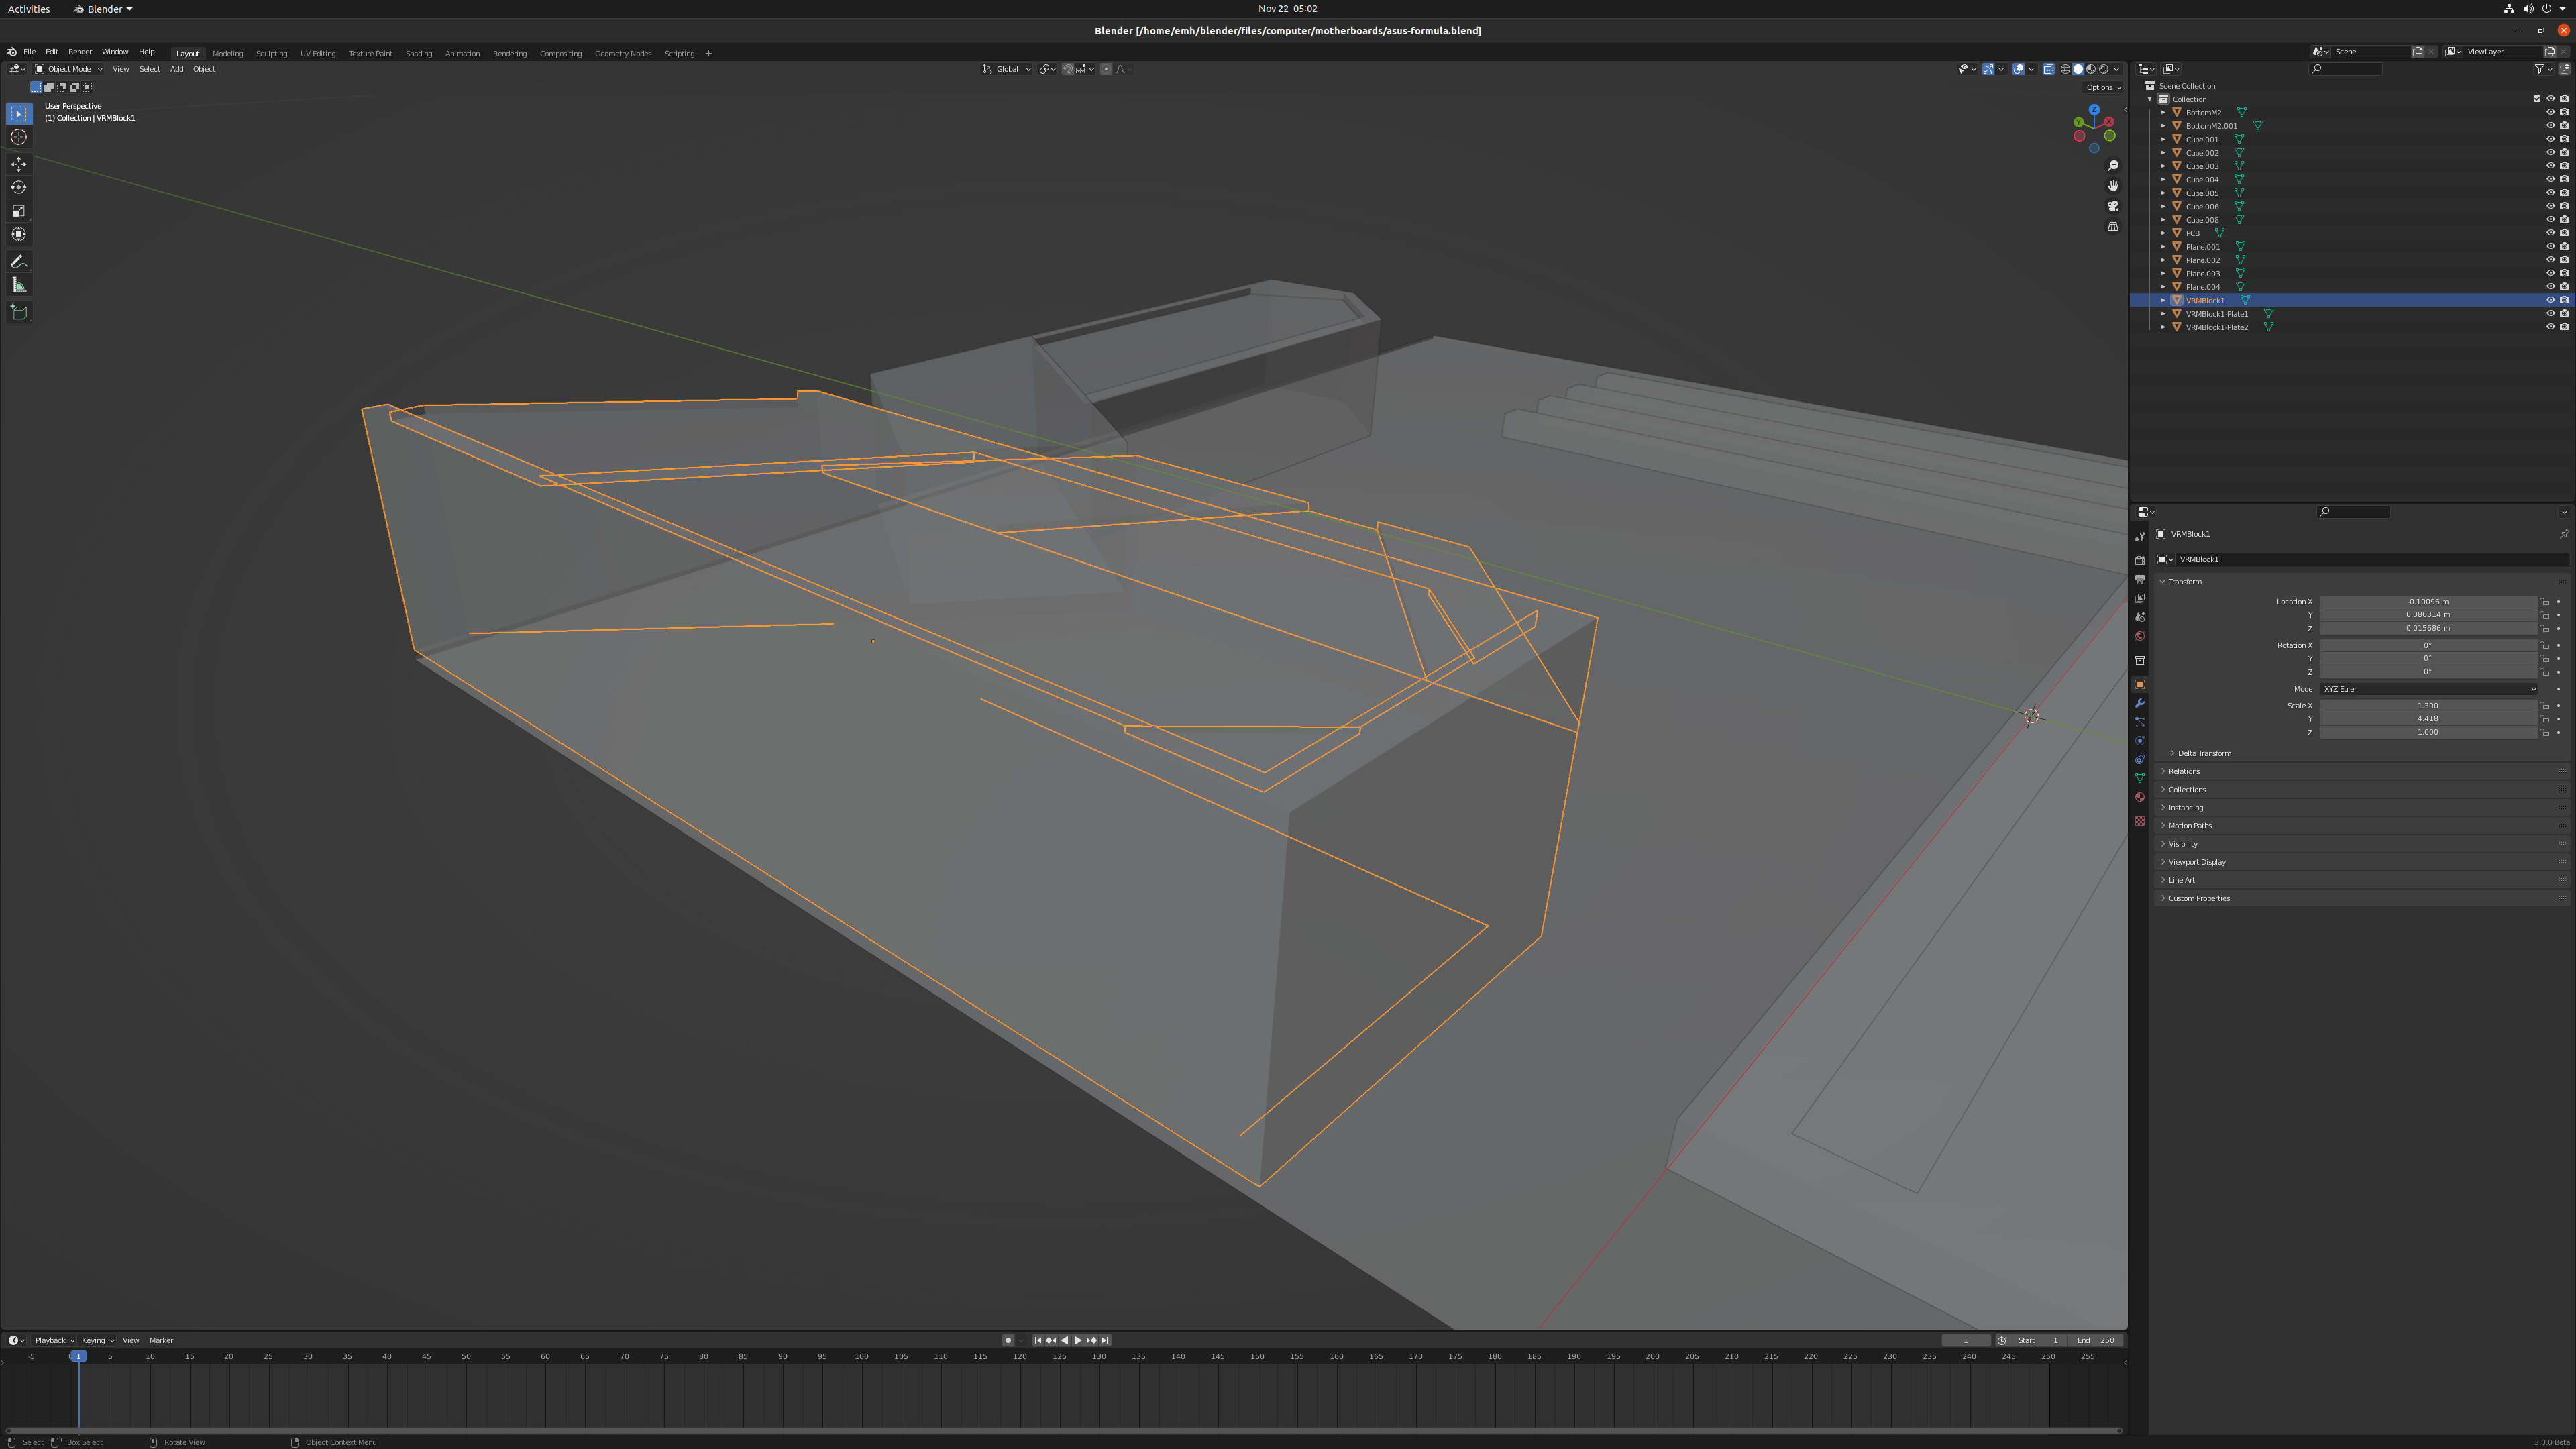
Task: Activate the Scale tool
Action: pos(19,211)
